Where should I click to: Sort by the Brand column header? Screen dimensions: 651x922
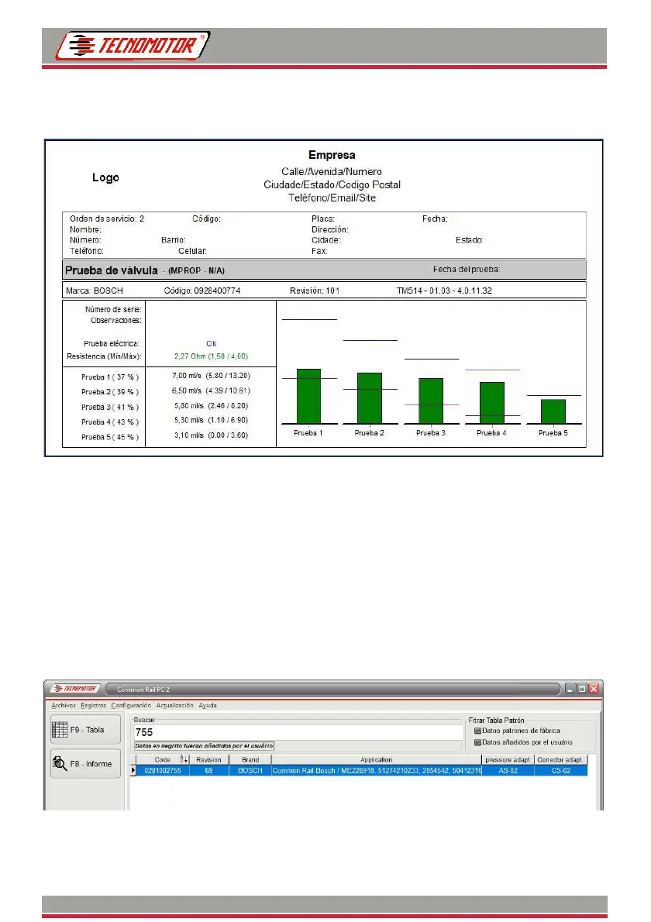tap(250, 760)
